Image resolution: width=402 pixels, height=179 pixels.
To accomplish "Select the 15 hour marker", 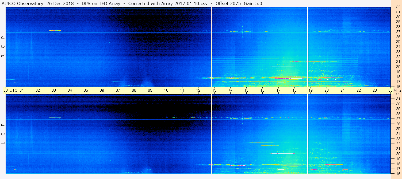I will [246, 90].
